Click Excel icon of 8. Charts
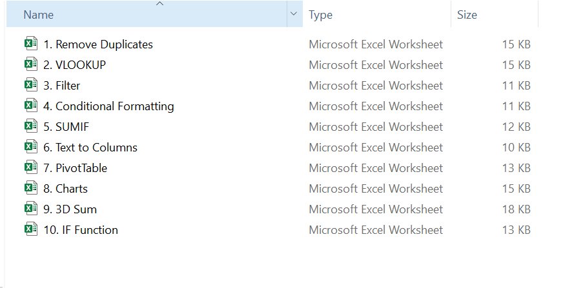 pyautogui.click(x=31, y=188)
